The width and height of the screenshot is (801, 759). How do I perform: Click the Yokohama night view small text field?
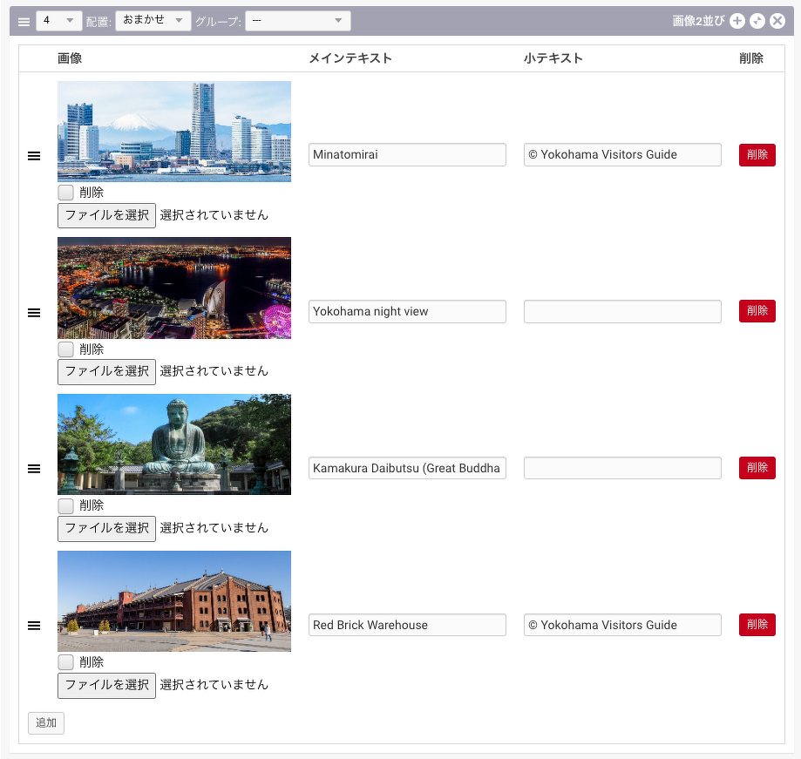click(x=622, y=311)
